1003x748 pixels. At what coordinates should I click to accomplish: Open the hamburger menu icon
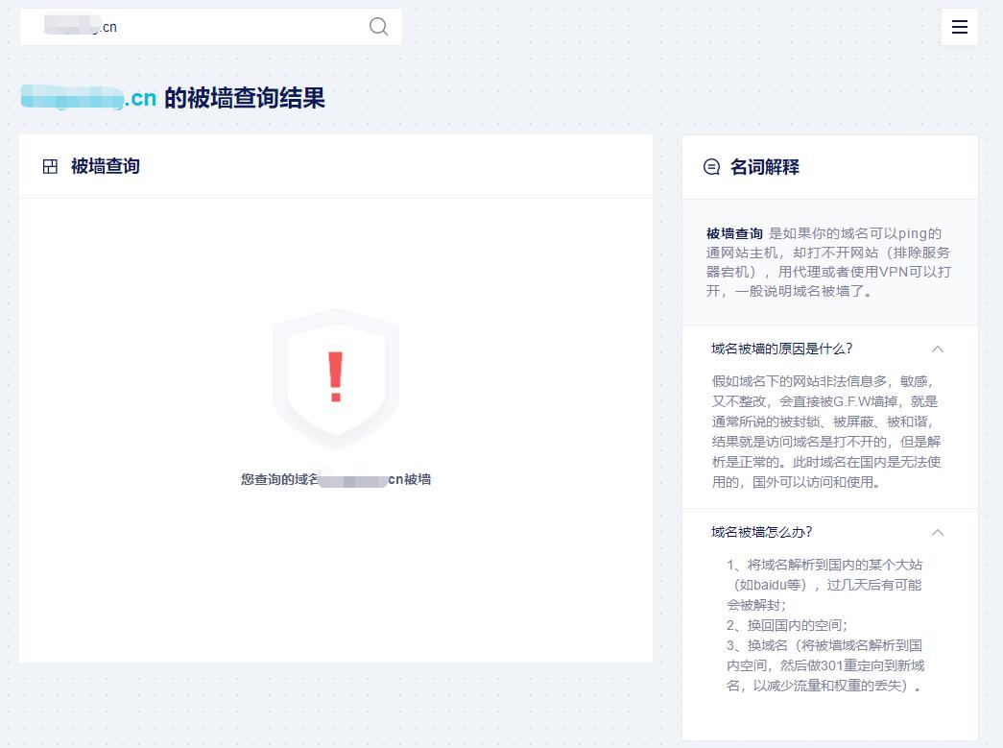pos(960,27)
